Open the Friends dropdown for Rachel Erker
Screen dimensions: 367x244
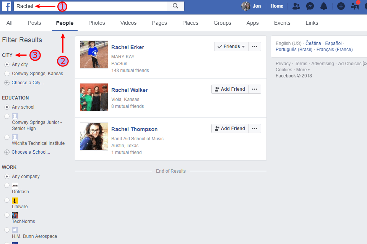(x=231, y=47)
